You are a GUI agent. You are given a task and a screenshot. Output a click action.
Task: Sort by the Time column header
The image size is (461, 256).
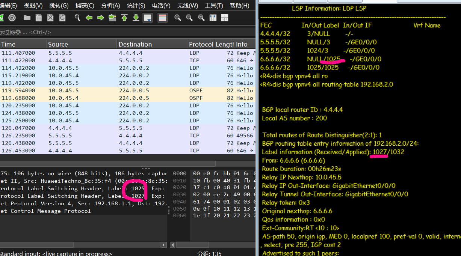[x=23, y=44]
